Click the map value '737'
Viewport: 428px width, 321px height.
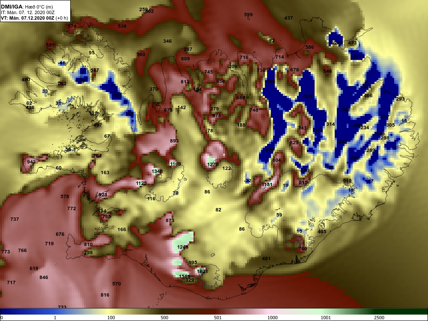(x=15, y=219)
